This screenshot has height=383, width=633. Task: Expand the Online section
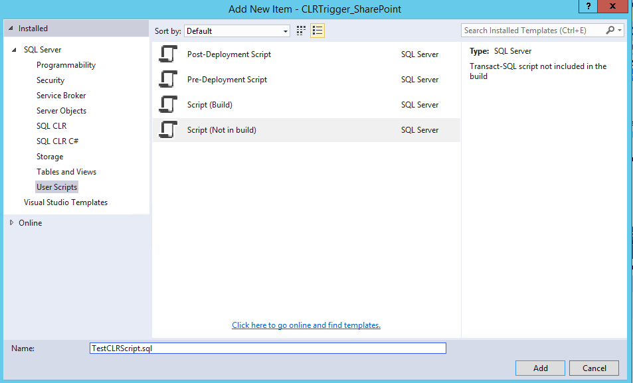pyautogui.click(x=11, y=222)
